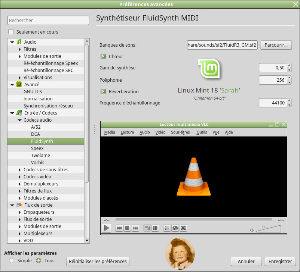Screen dimensions: 300x272
Task: Click the Enregistrer button
Action: (280, 261)
